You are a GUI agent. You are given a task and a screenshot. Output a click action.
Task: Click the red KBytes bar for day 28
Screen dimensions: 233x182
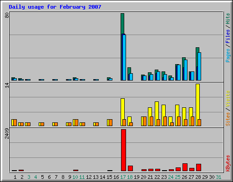(x=198, y=167)
